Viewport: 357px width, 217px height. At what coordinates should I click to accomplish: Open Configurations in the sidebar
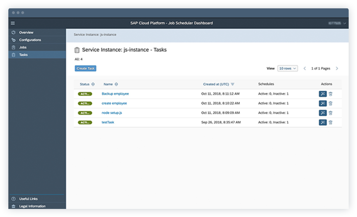(x=37, y=40)
